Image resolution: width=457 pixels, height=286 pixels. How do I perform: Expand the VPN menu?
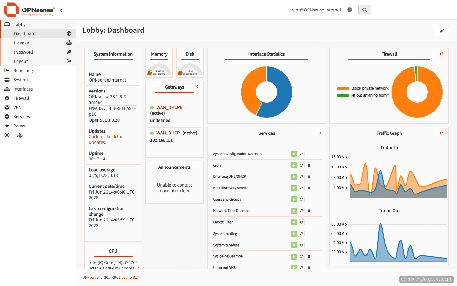[38, 107]
